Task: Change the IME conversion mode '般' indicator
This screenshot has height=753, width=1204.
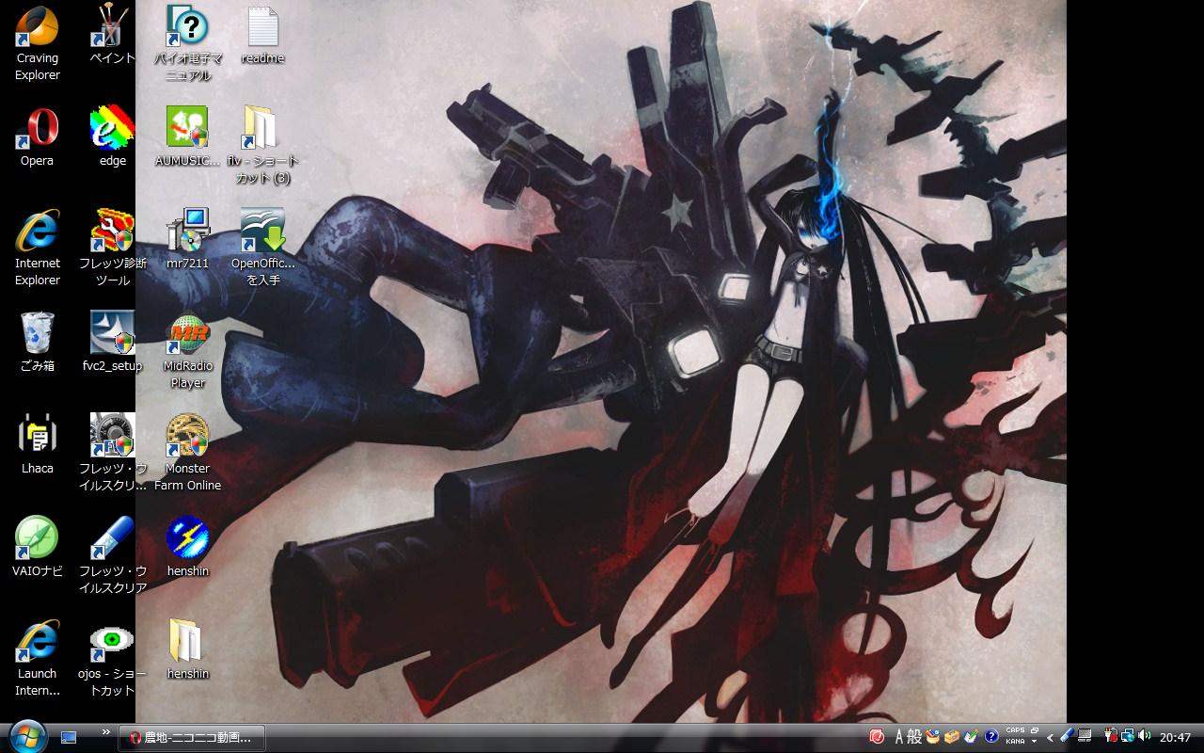Action: (914, 737)
